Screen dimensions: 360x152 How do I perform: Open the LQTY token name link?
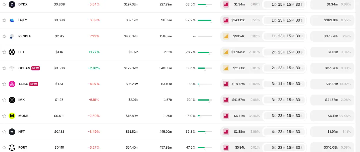pyautogui.click(x=23, y=20)
